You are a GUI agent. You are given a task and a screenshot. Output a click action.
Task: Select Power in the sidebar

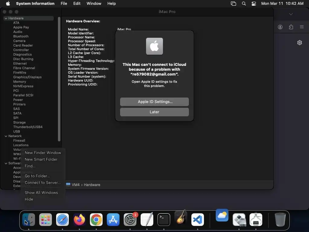point(18,100)
